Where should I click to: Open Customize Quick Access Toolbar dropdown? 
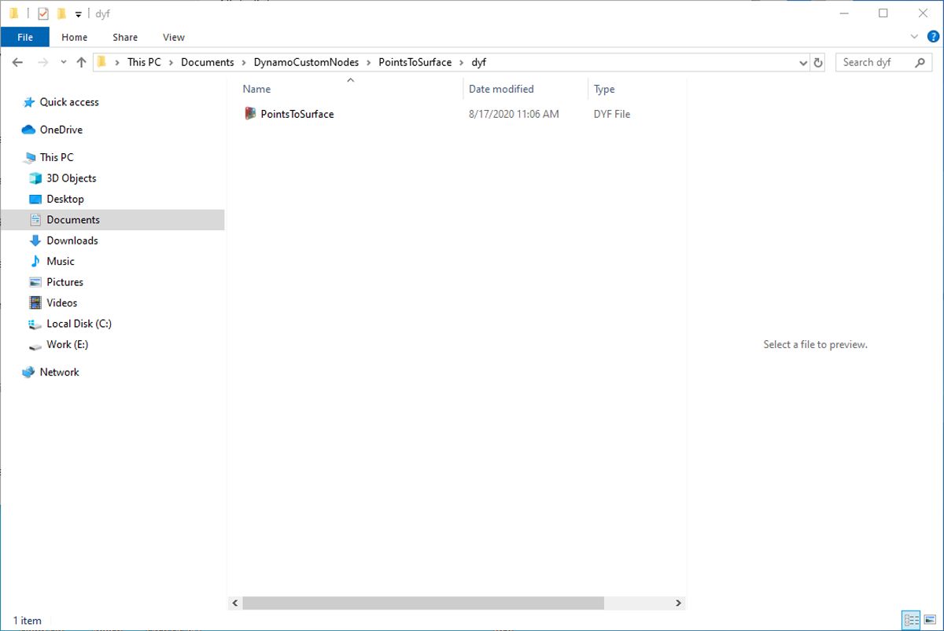point(78,14)
